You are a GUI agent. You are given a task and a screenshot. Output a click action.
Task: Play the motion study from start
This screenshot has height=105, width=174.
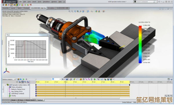coord(21,79)
